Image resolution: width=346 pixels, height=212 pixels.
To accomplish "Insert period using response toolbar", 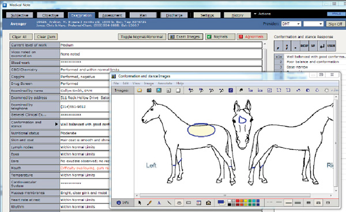I will point(295,46).
